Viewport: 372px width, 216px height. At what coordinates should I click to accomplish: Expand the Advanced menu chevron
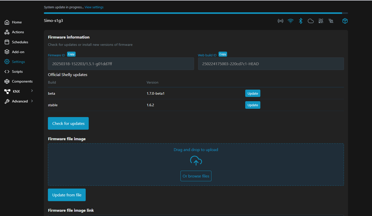(32, 101)
